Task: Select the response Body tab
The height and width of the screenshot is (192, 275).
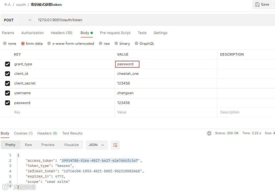Action: point(5,133)
